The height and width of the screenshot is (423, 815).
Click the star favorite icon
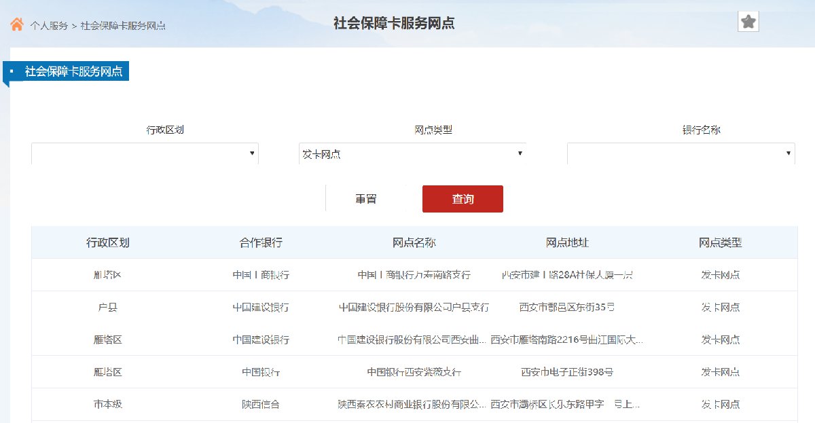748,22
